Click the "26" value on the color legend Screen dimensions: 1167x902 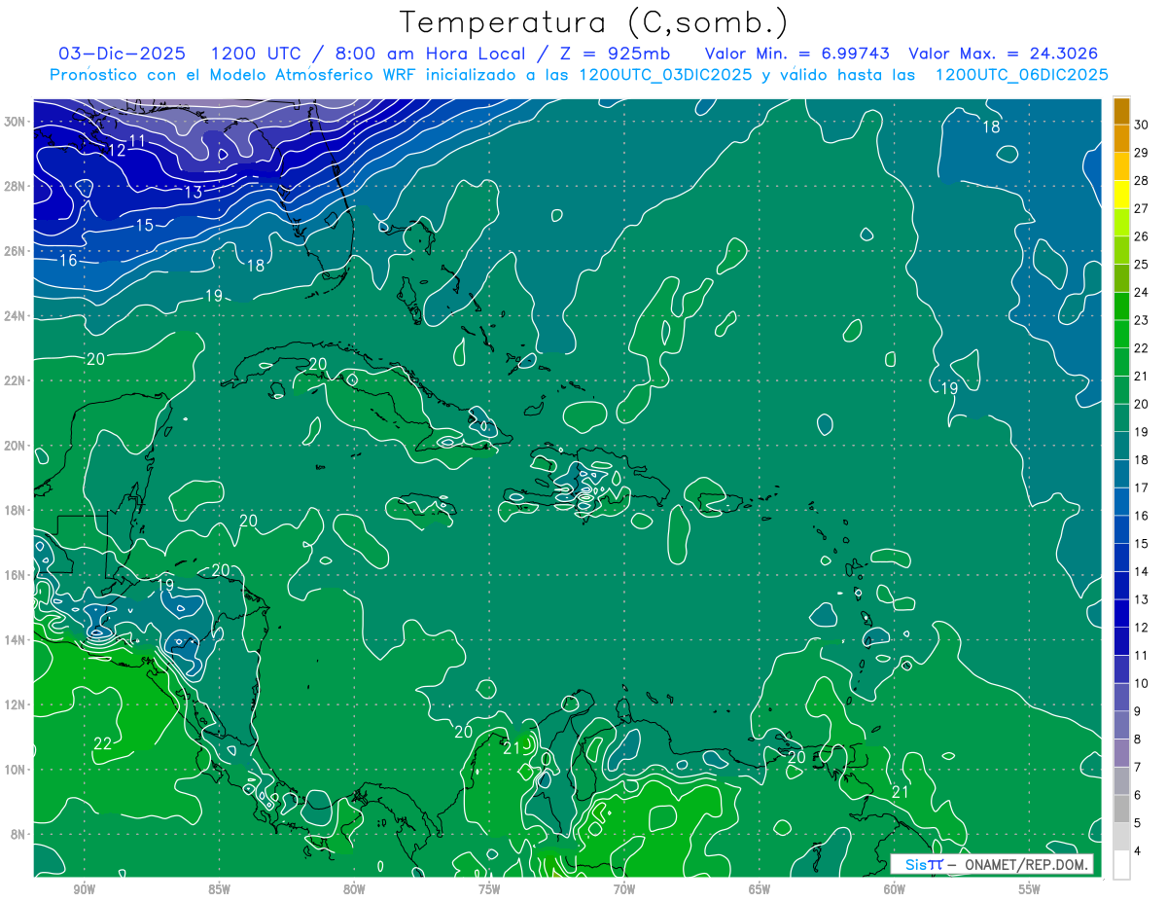click(x=1142, y=236)
